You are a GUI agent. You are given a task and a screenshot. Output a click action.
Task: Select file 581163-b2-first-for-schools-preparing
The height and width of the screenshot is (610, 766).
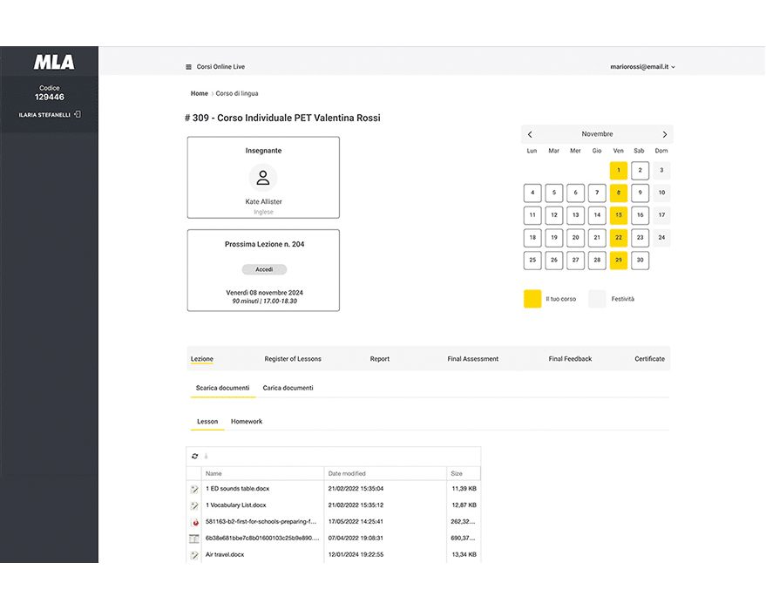[261, 522]
